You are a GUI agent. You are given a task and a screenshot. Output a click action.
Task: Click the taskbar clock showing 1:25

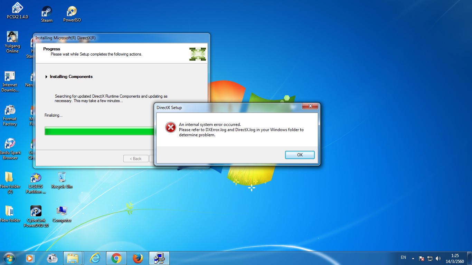[455, 258]
